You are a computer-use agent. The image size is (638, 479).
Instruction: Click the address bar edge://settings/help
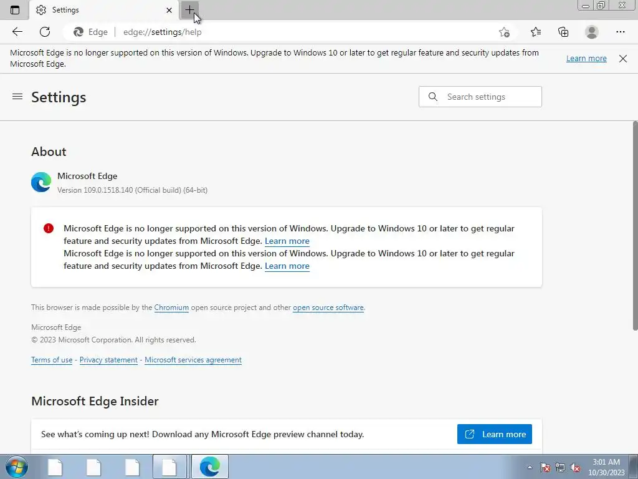click(163, 32)
